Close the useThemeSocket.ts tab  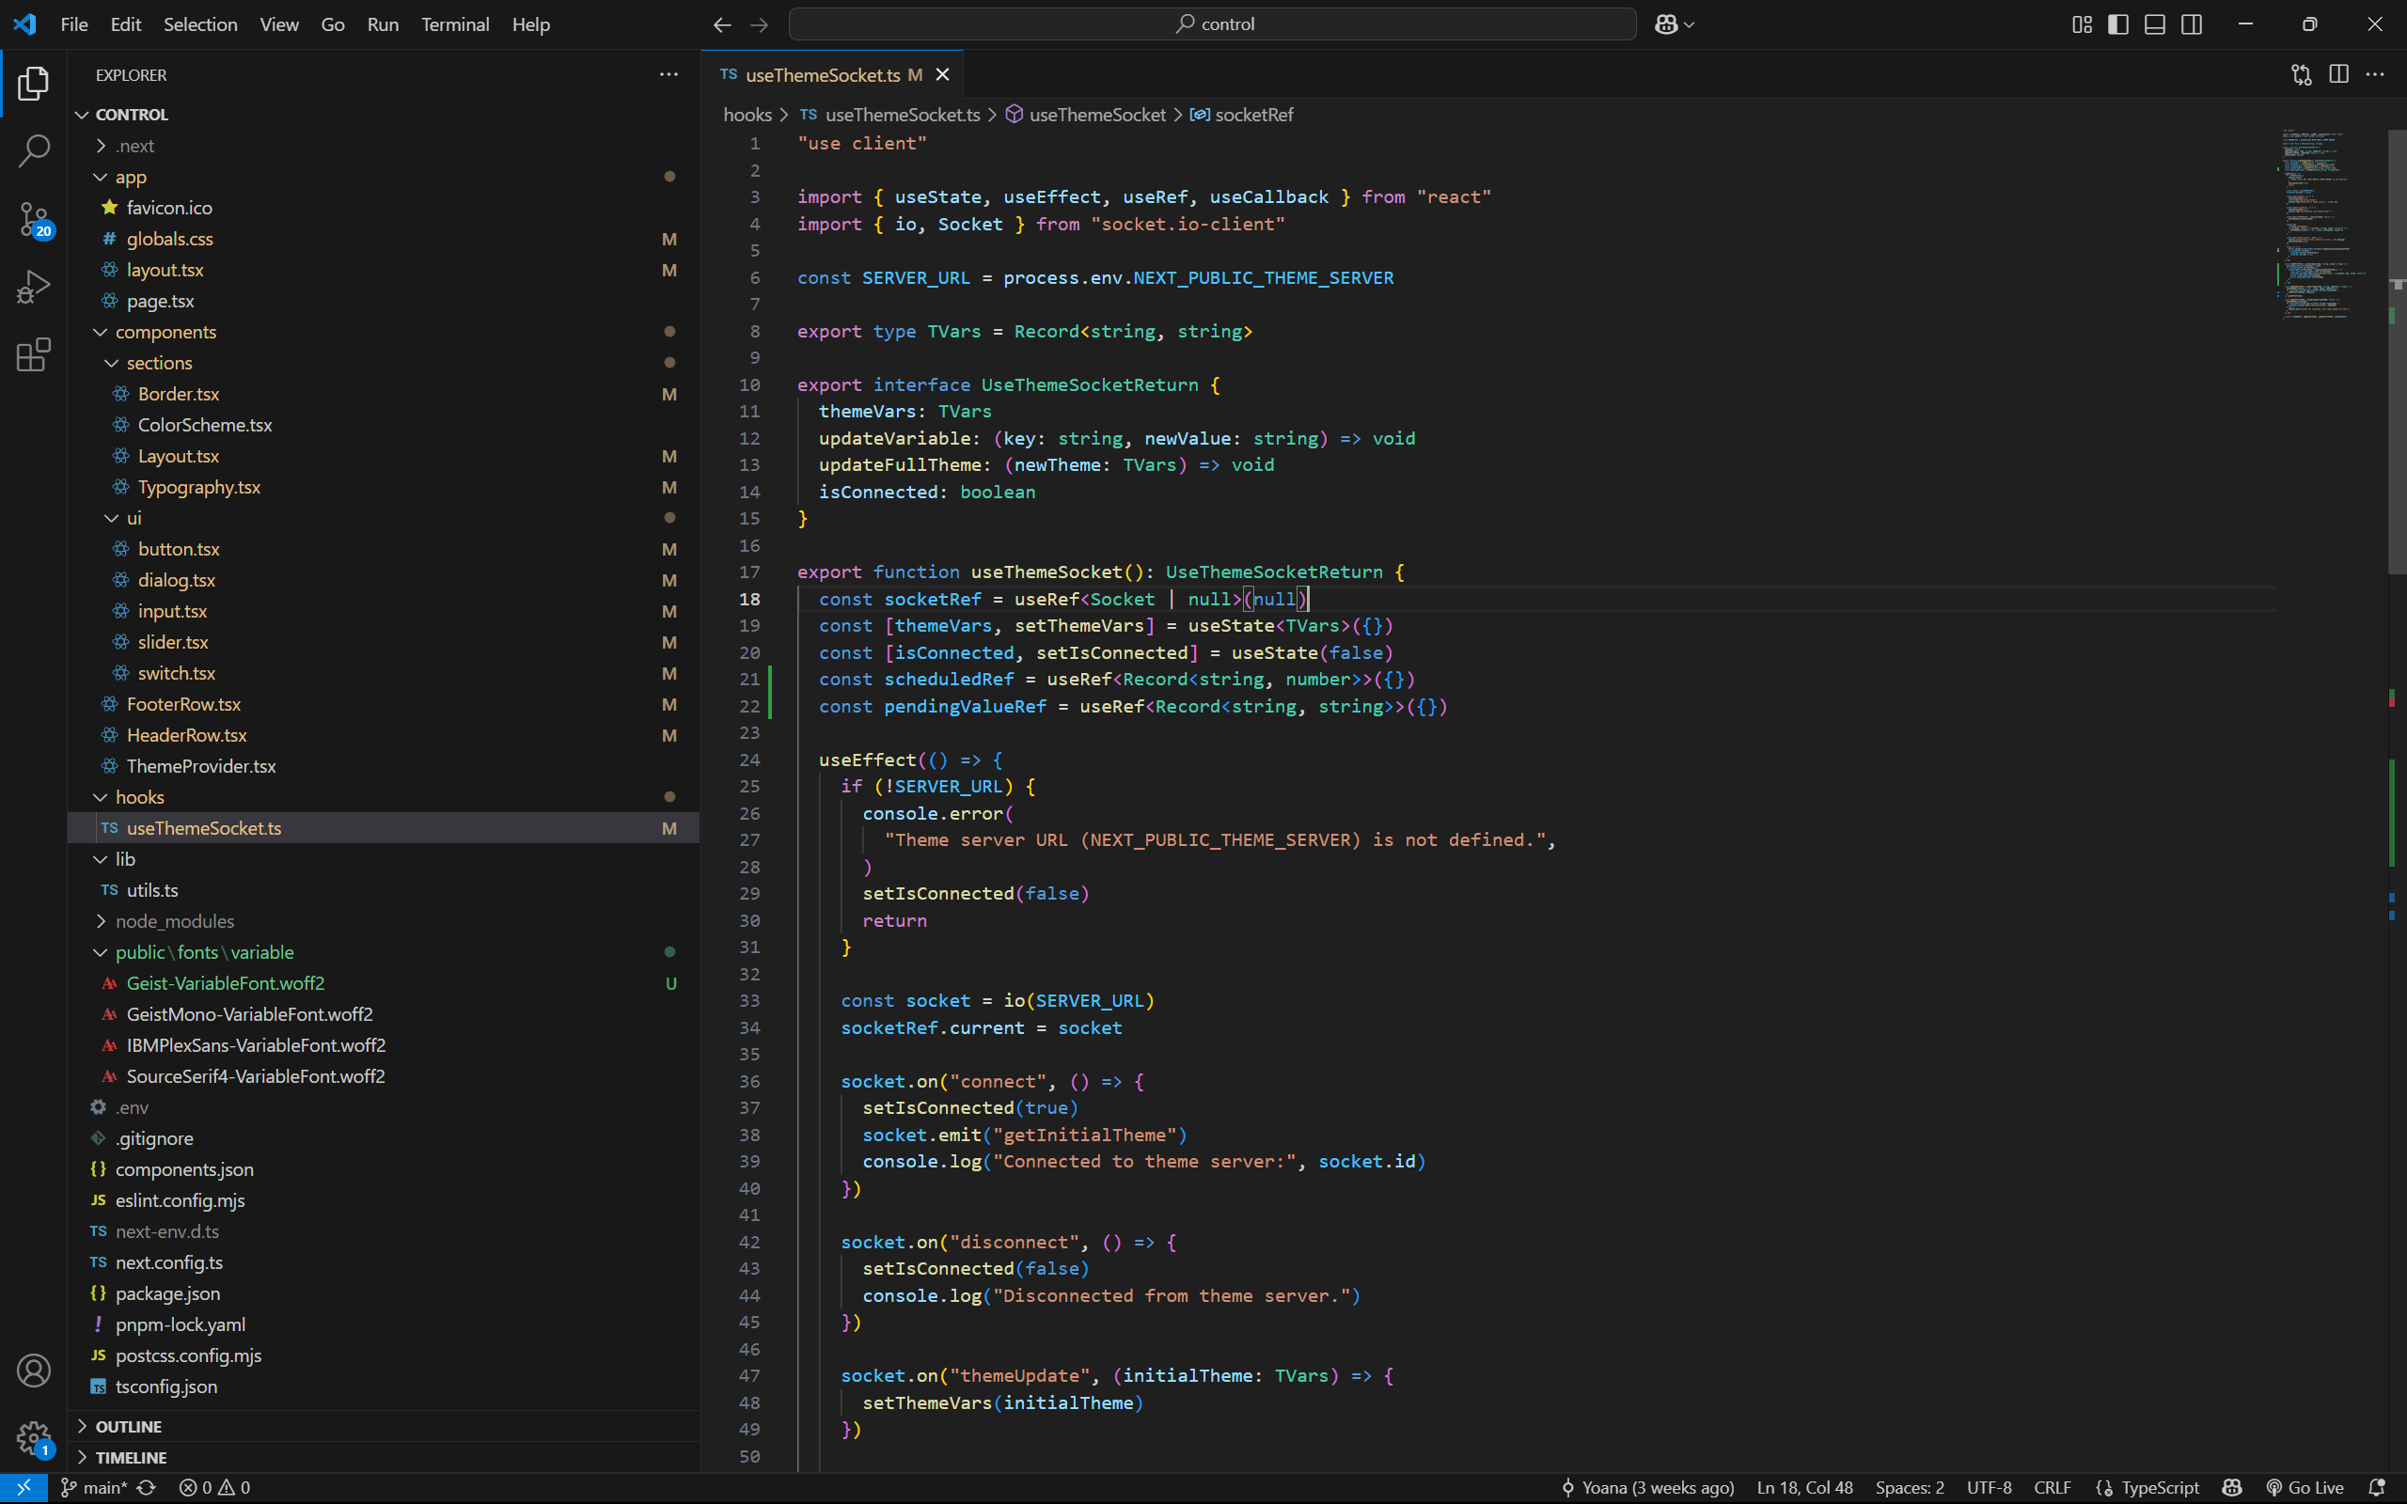(942, 74)
